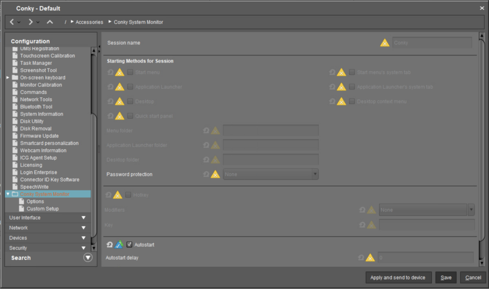Image resolution: width=489 pixels, height=289 pixels.
Task: Click the warning triangle beside Quick start panel
Action: coord(119,116)
